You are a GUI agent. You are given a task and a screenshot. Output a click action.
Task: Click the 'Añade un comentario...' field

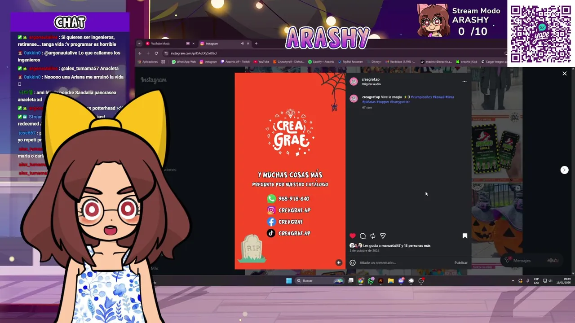(x=404, y=263)
